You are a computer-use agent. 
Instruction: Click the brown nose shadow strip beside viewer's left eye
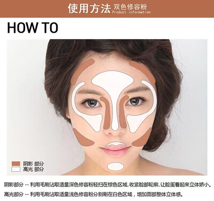coord(106,113)
